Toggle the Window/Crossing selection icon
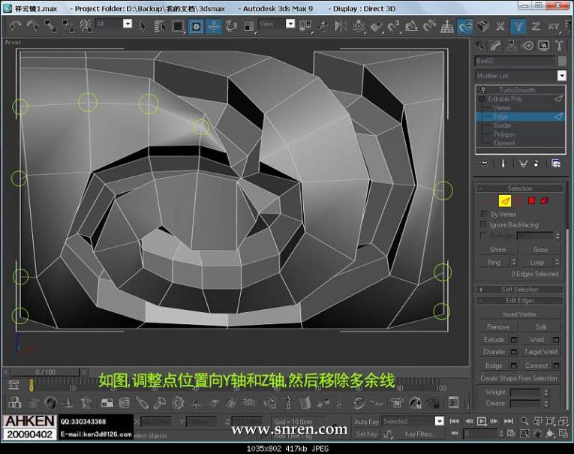The image size is (574, 454). pos(196,26)
